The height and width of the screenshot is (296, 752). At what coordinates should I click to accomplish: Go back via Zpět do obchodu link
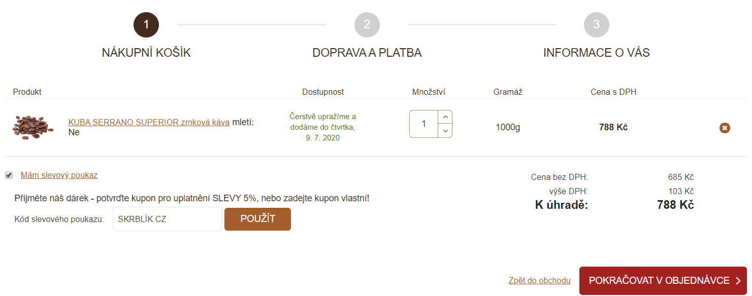point(539,281)
